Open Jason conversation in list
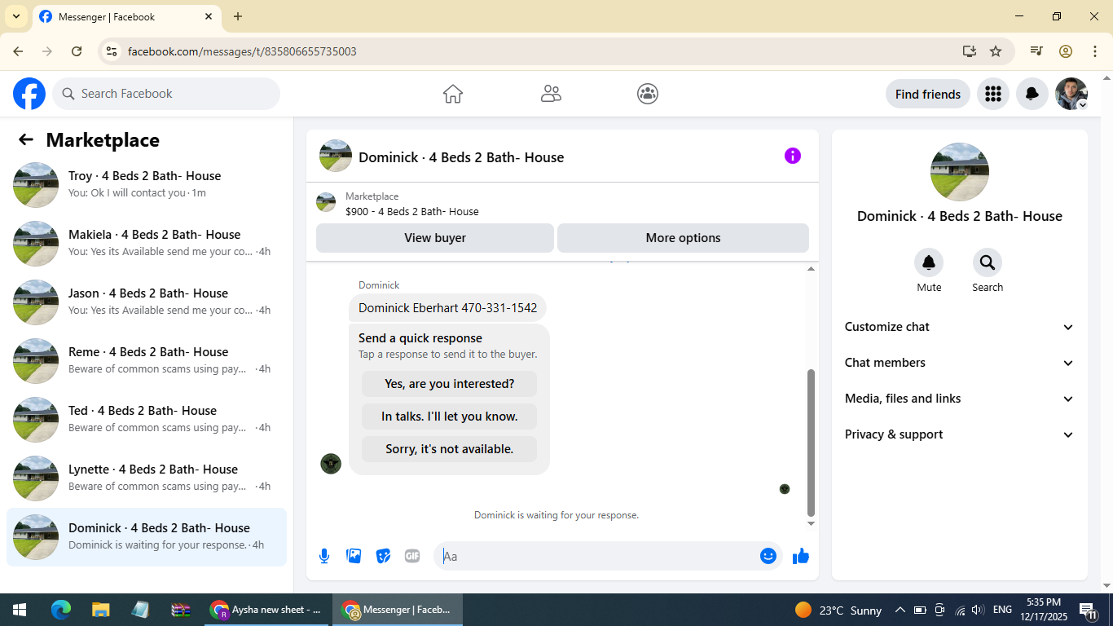The height and width of the screenshot is (626, 1113). (x=147, y=302)
